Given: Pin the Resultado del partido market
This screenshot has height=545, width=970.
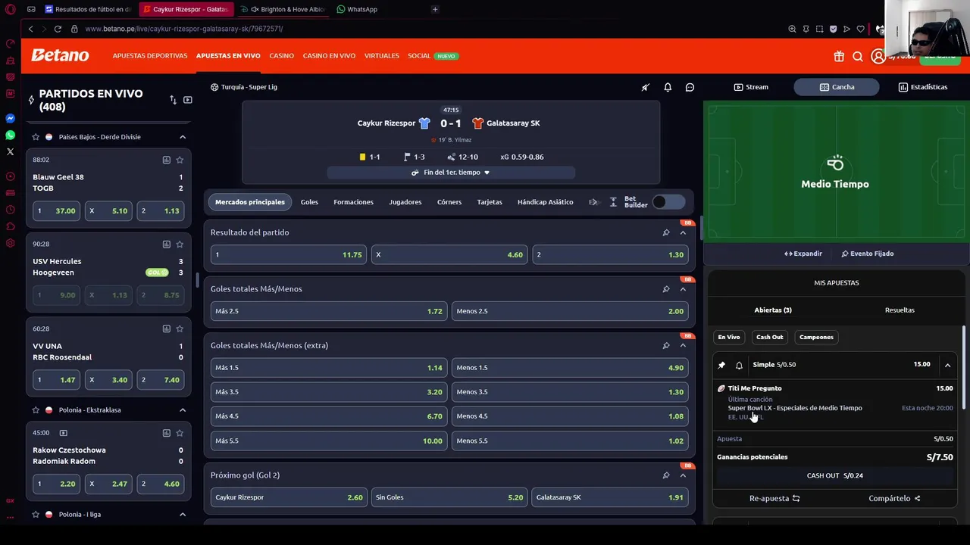Looking at the screenshot, I should pyautogui.click(x=666, y=232).
